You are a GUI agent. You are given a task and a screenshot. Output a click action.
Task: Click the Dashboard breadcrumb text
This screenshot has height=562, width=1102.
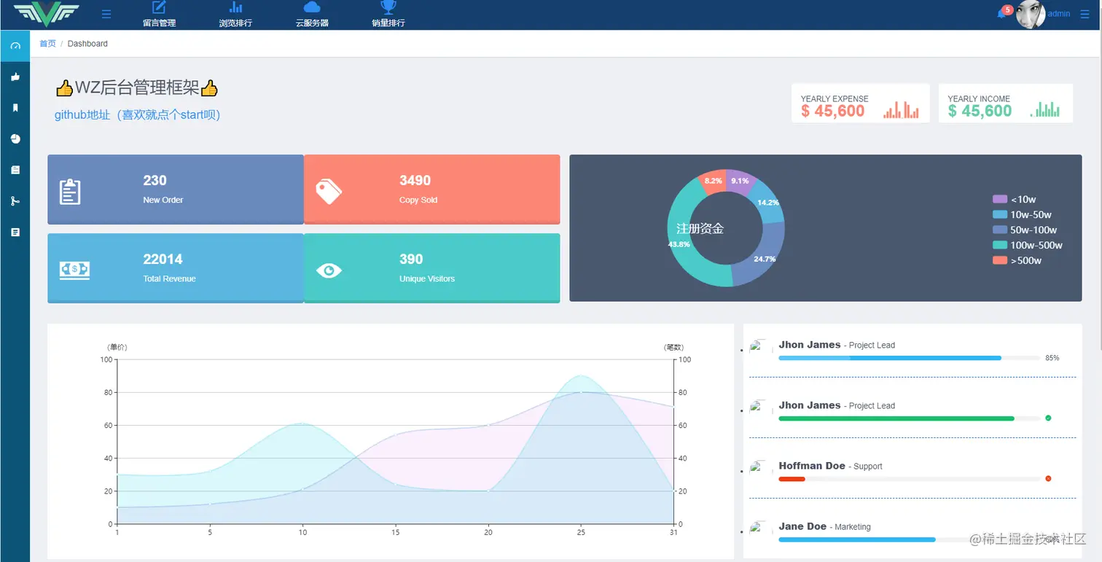tap(87, 44)
